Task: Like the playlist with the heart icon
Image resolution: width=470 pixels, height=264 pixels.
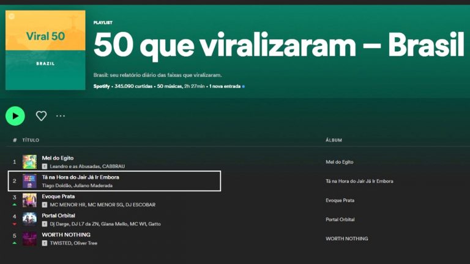Action: click(41, 116)
